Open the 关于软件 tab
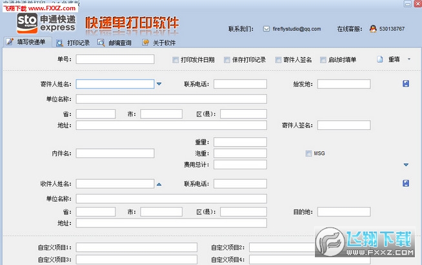The width and height of the screenshot is (422, 265). tap(159, 43)
